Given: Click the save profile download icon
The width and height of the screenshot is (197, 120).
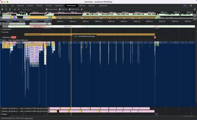Looking at the screenshot, I should pyautogui.click(x=19, y=9).
